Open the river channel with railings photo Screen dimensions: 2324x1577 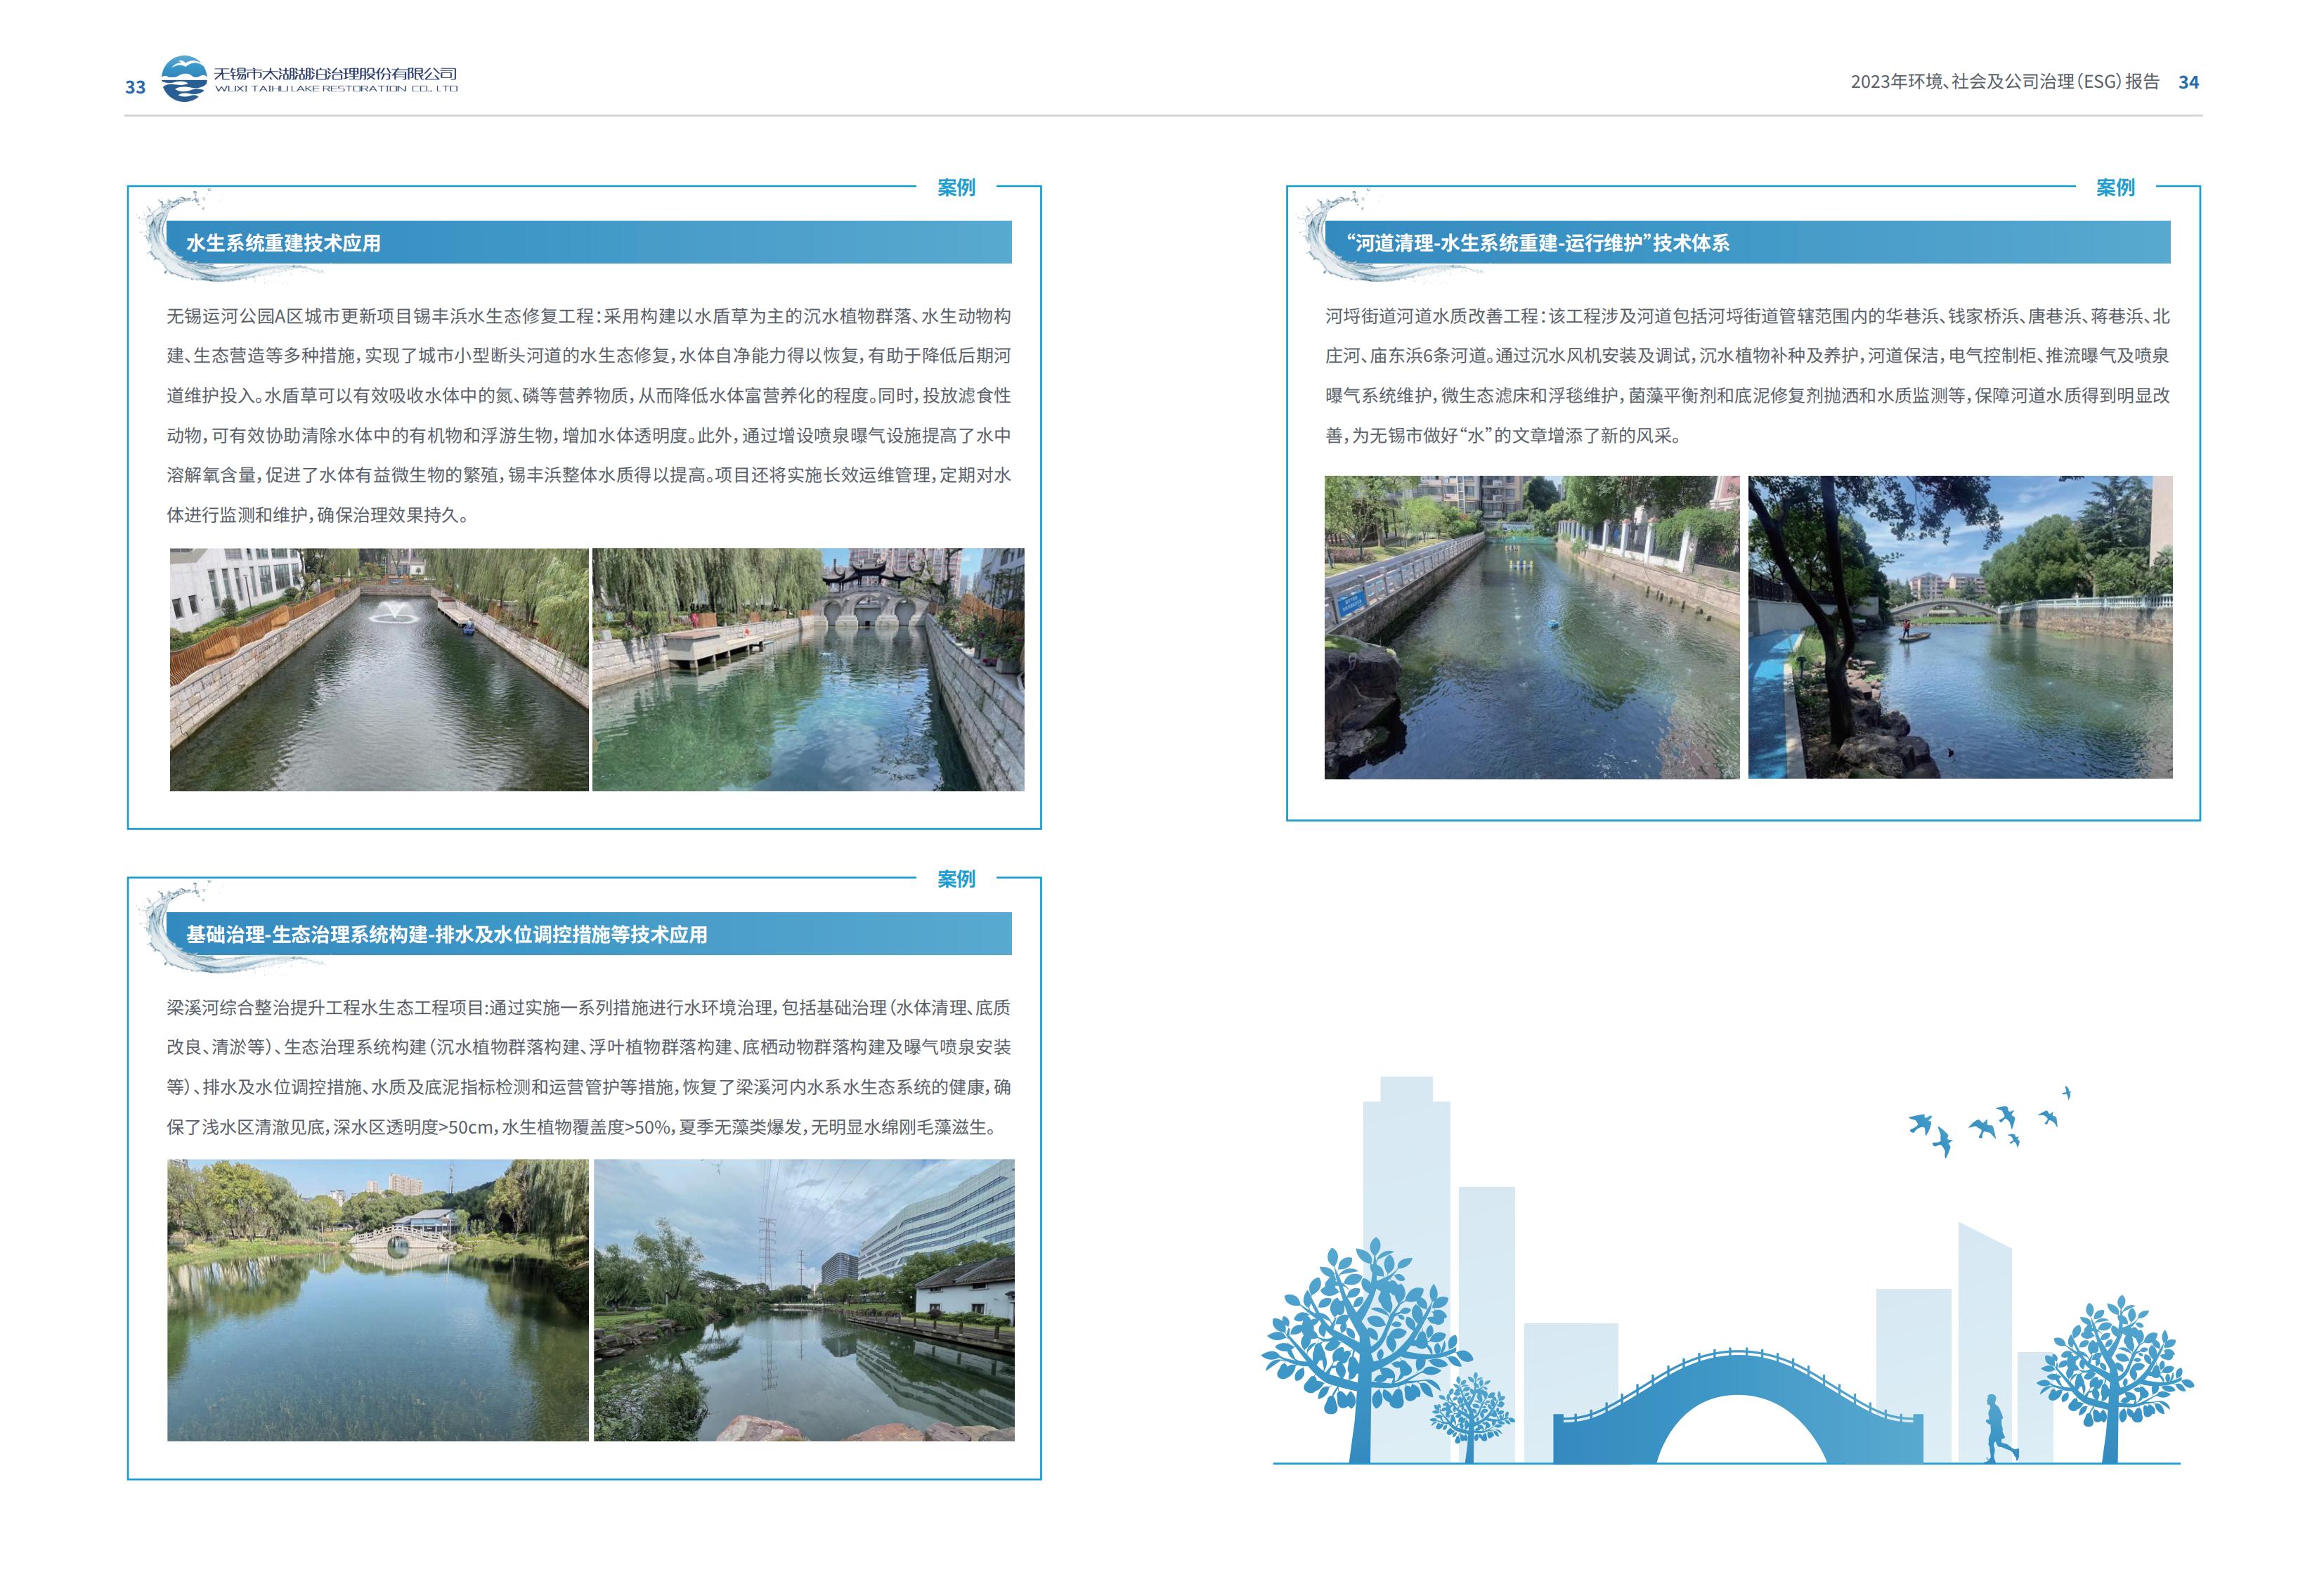(x=1531, y=627)
